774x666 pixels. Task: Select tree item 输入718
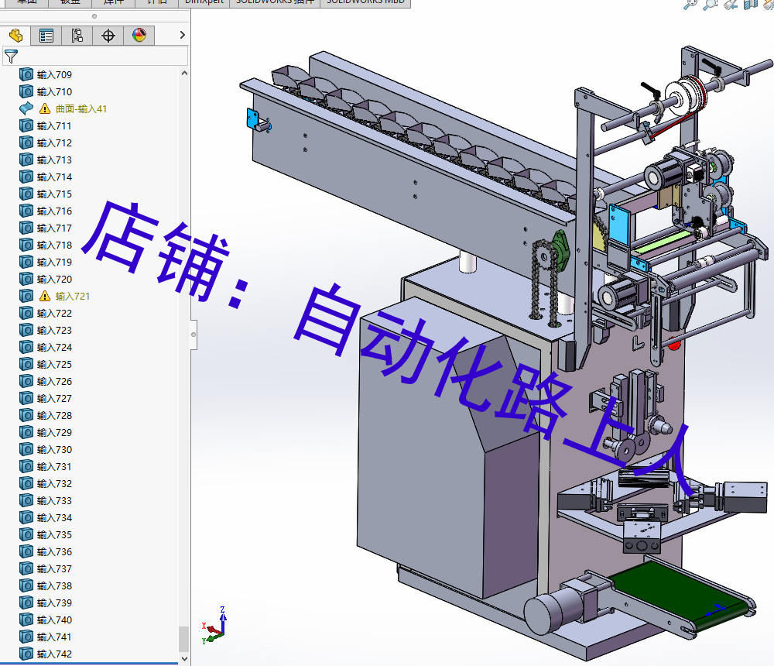pos(54,245)
